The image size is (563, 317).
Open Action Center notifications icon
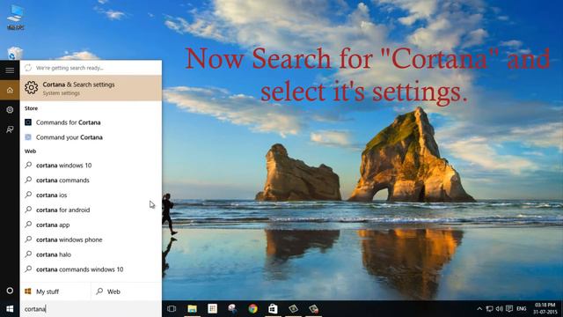pyautogui.click(x=509, y=309)
